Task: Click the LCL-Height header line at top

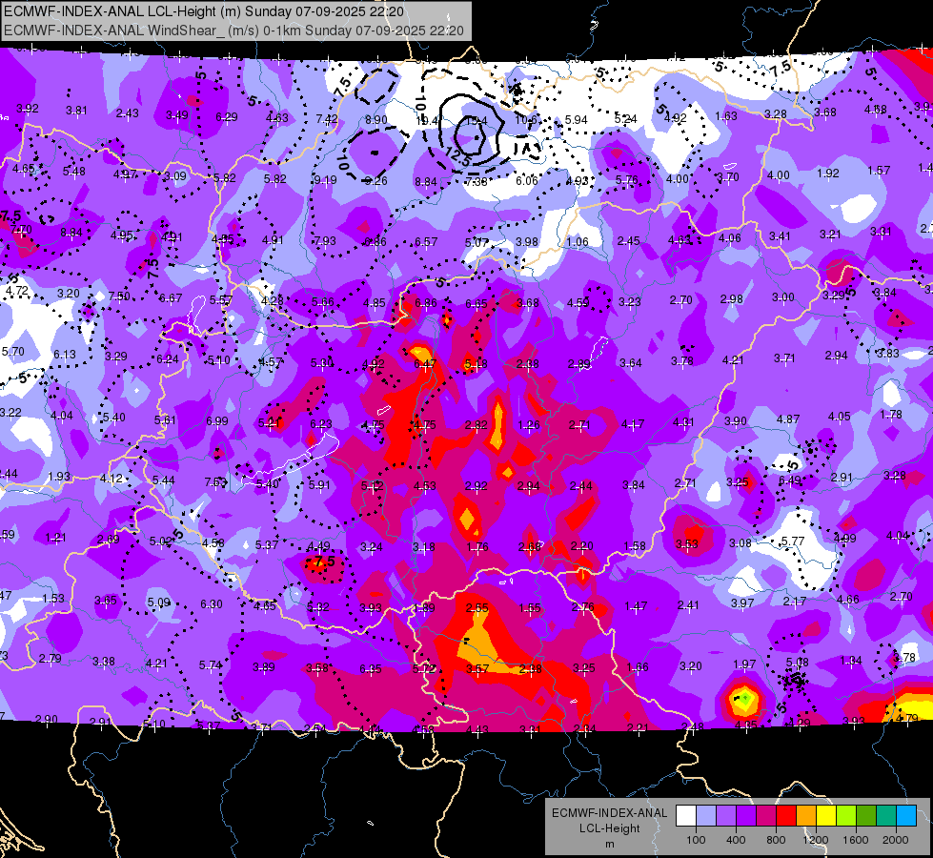Action: click(204, 11)
